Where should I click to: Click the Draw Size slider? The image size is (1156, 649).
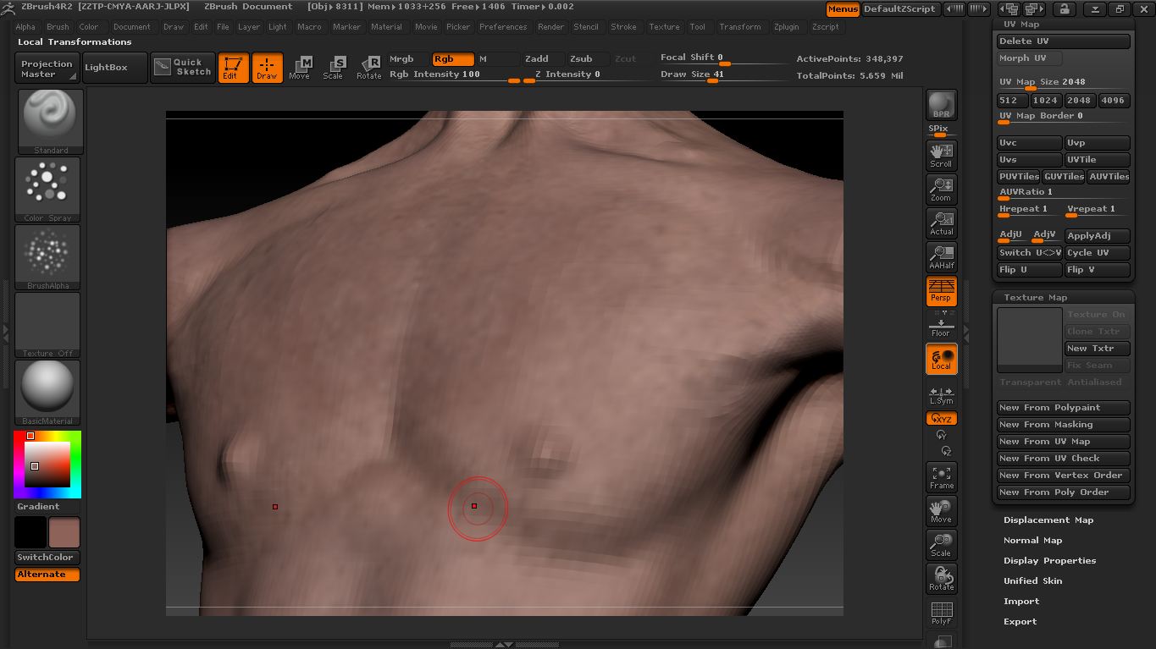(x=711, y=75)
